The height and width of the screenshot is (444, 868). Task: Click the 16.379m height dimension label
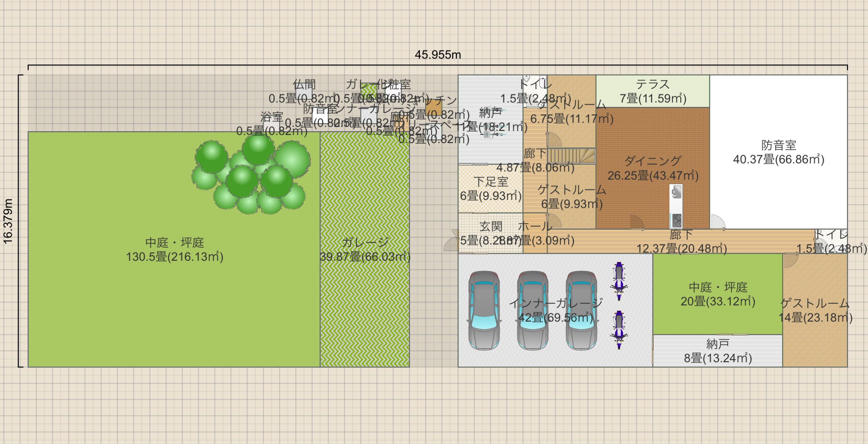[x=8, y=221]
